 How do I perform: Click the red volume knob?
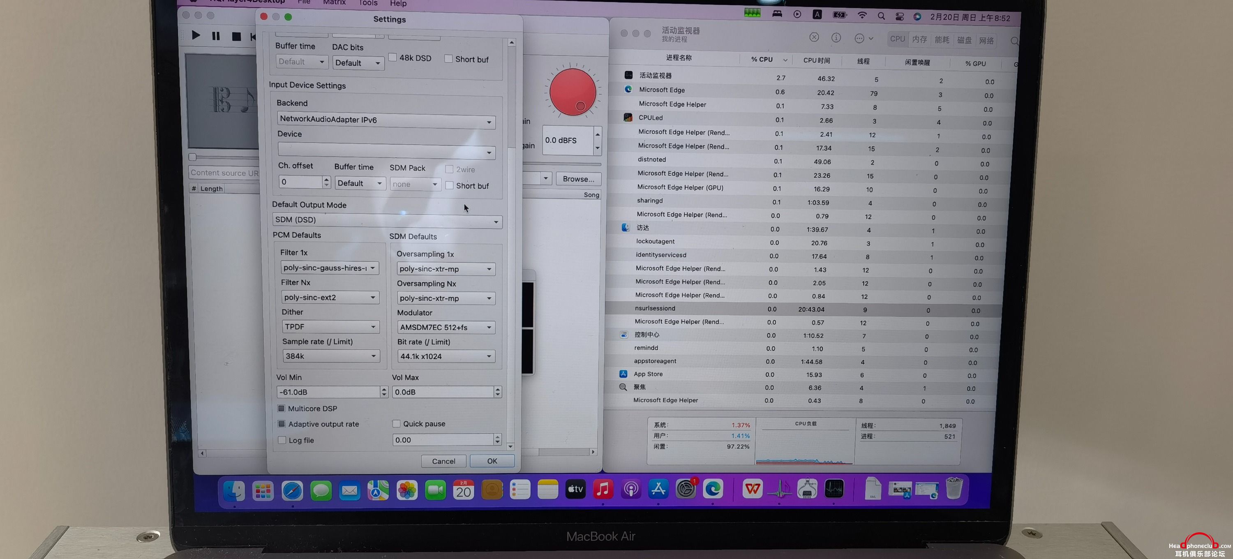(573, 92)
